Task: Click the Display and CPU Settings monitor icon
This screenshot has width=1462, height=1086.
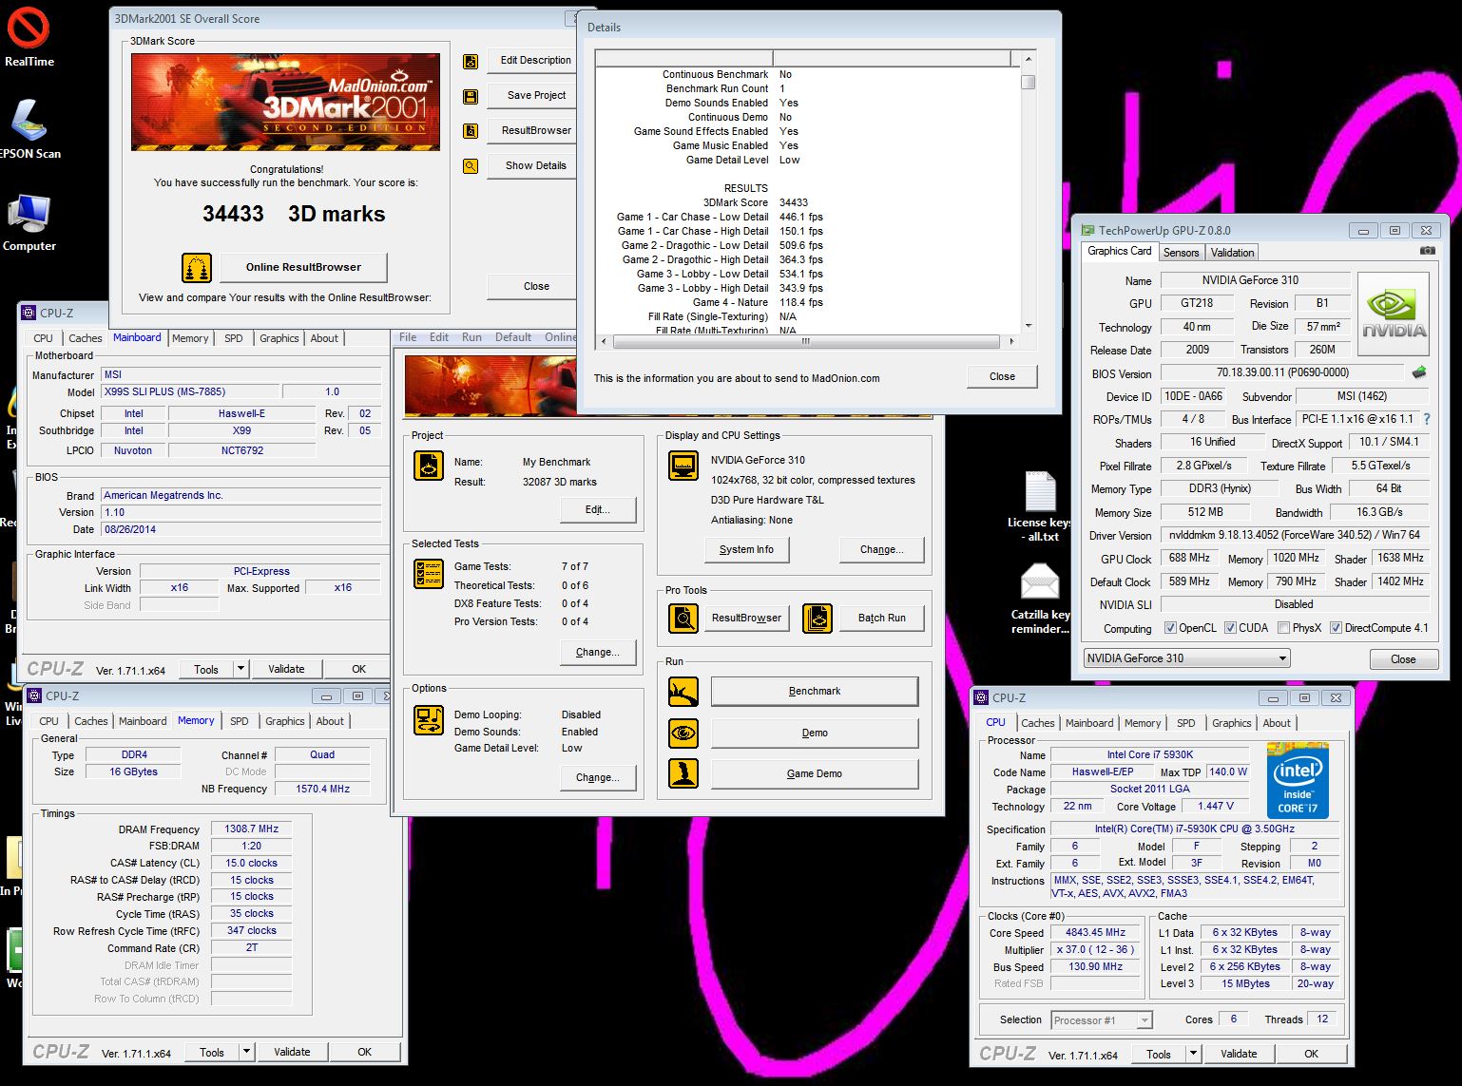Action: coord(683,466)
